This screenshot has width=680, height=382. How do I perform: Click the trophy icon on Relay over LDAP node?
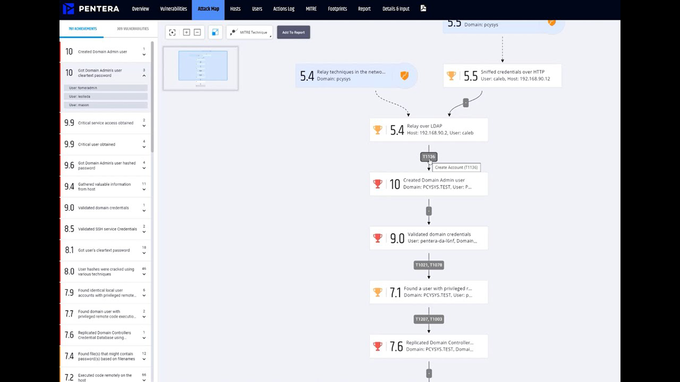[x=377, y=130]
